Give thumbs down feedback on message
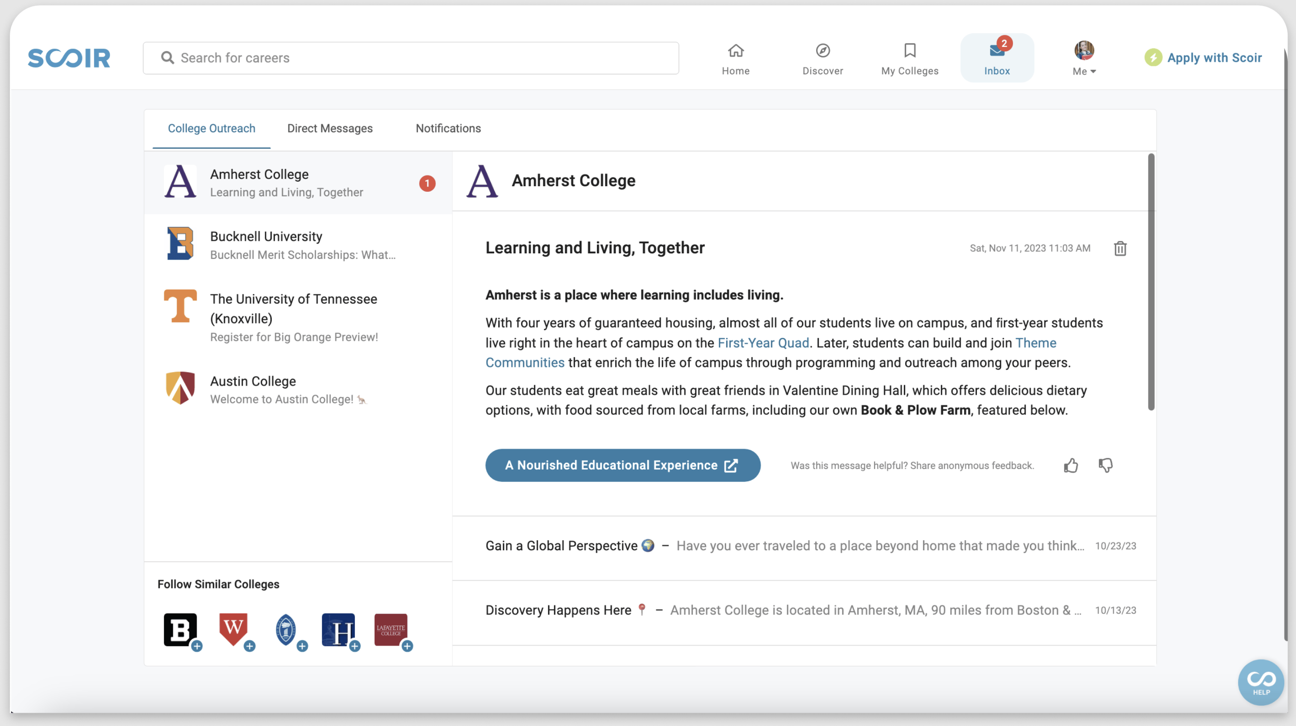Screen dimensions: 1296x726 [x=1105, y=465]
